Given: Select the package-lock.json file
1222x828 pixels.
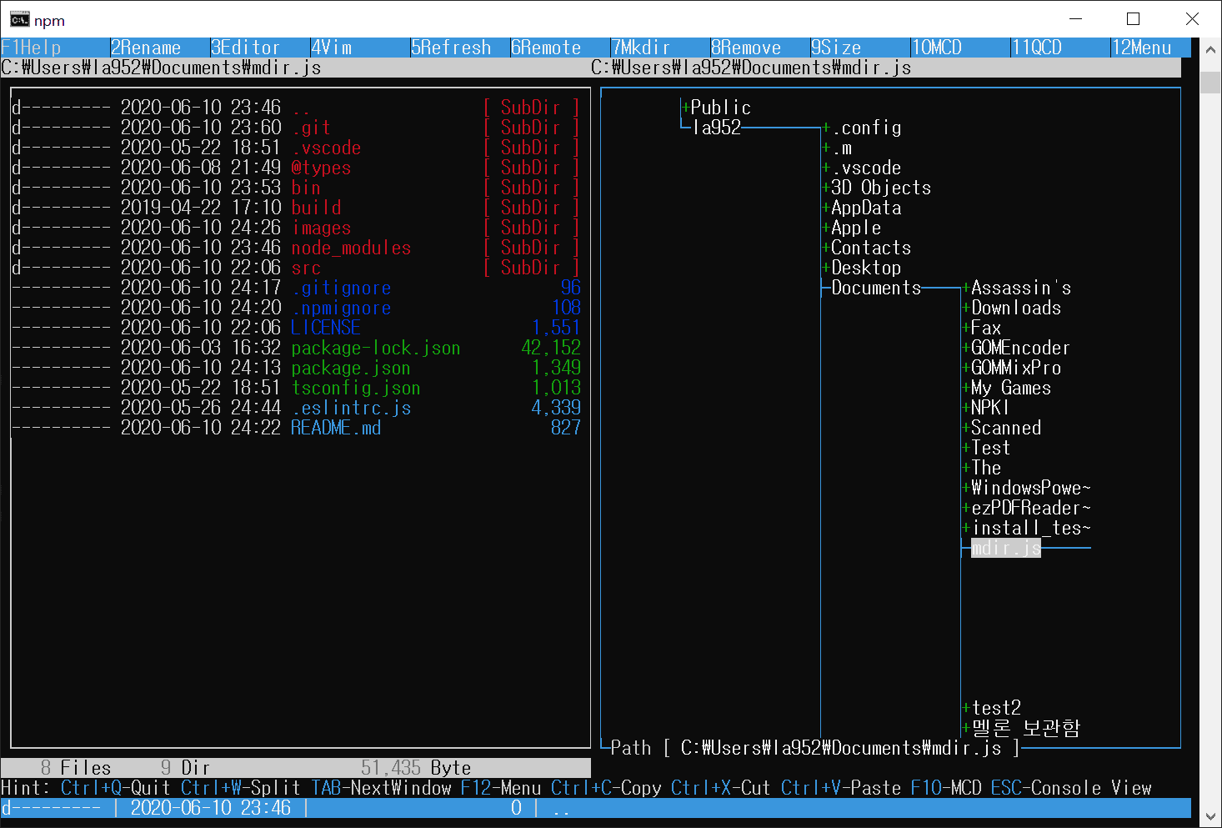Looking at the screenshot, I should tap(296, 348).
